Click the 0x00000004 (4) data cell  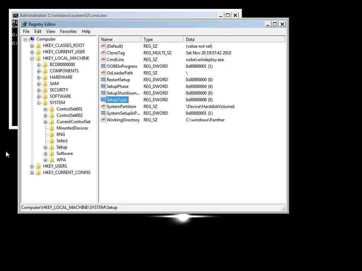click(x=199, y=86)
